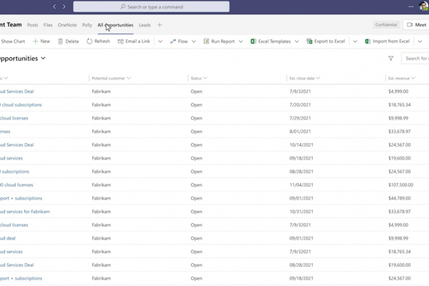Expand the Run Report dropdown chevron
Viewport: 429px width, 286px height.
pos(241,41)
